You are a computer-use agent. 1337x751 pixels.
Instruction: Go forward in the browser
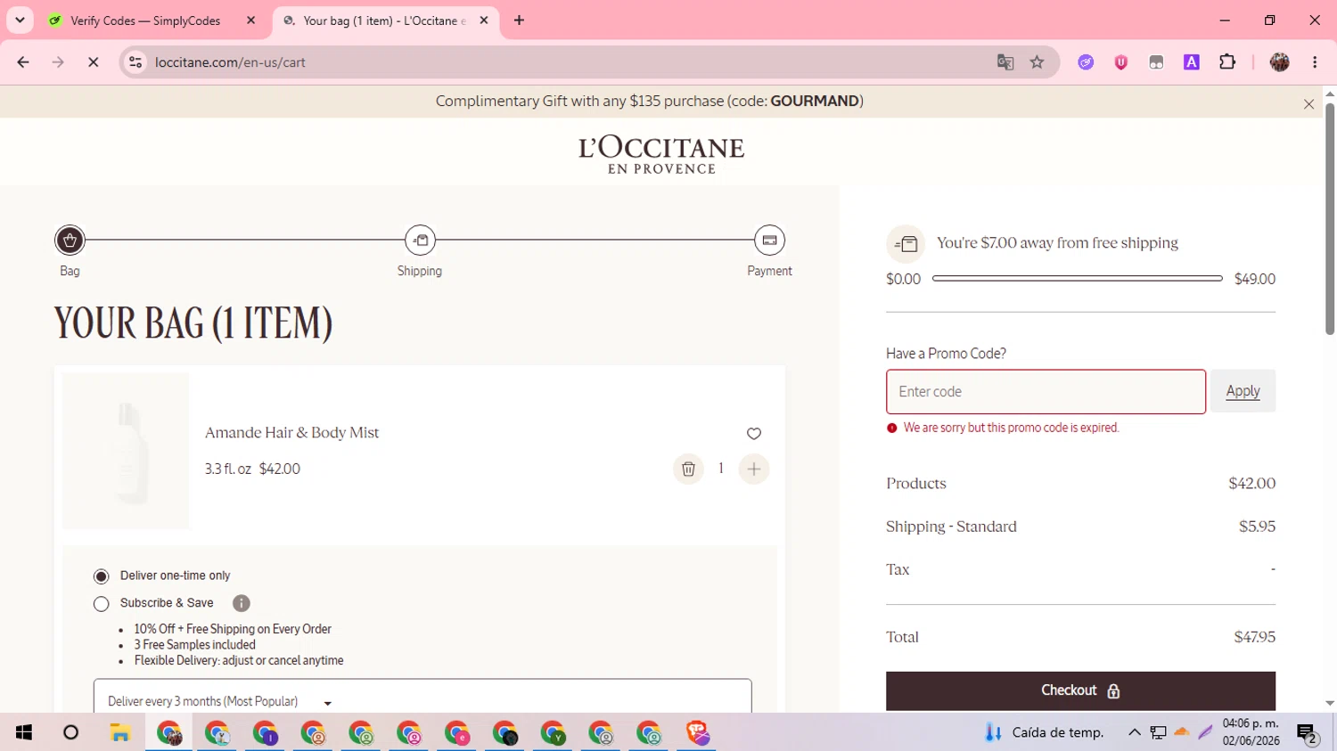click(58, 62)
